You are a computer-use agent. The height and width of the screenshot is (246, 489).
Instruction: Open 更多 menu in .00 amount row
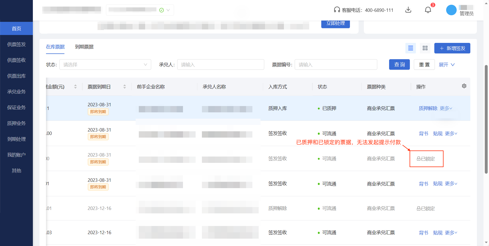click(x=451, y=134)
